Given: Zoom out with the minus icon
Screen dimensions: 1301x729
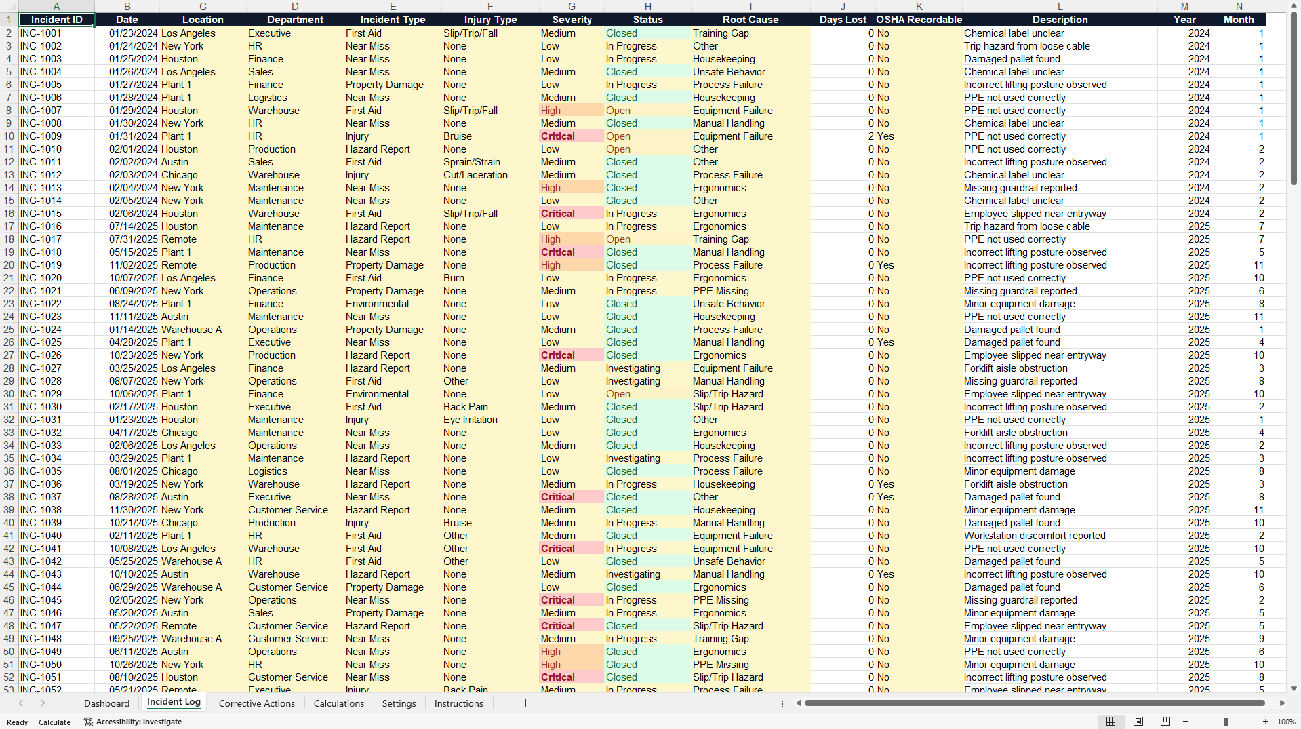Looking at the screenshot, I should point(1186,722).
